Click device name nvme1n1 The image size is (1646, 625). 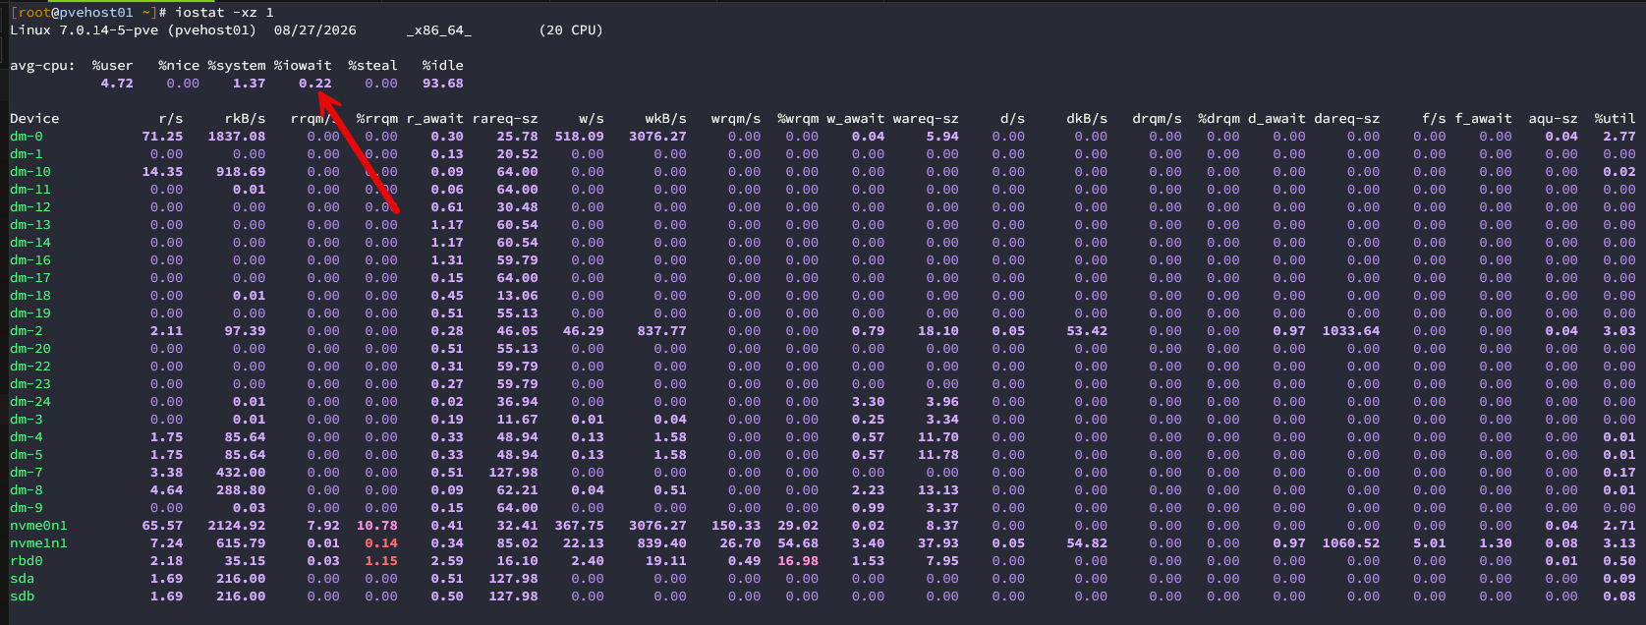pos(38,543)
